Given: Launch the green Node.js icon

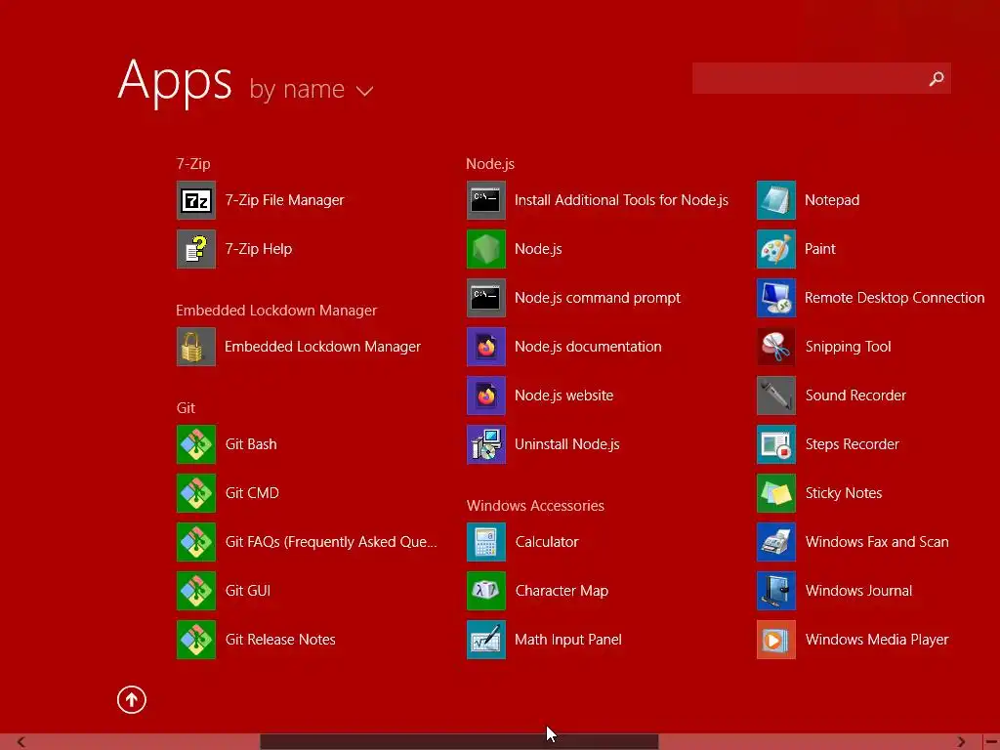Looking at the screenshot, I should coord(486,249).
